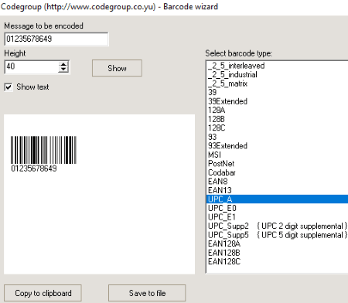This screenshot has height=303, width=348.
Task: Select the highlighted UPC_A entry
Action: tap(278, 199)
